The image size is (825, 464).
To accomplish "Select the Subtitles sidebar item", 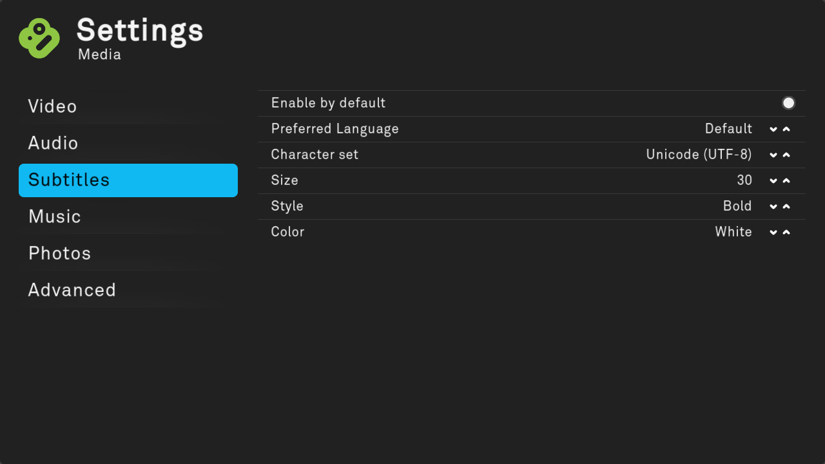I will pyautogui.click(x=128, y=180).
